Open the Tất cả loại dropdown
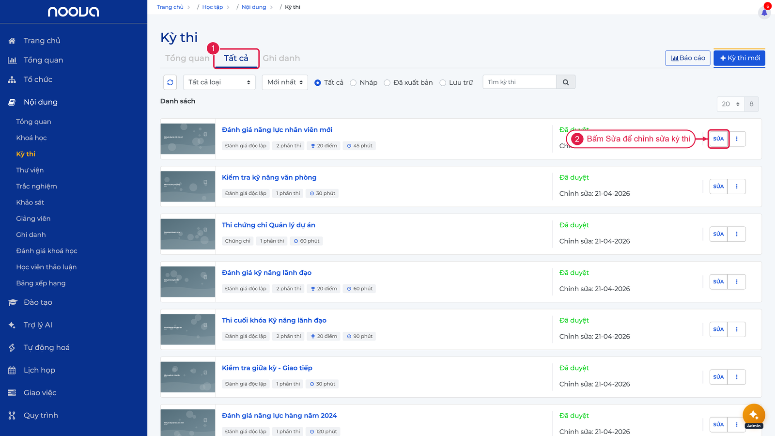 (219, 82)
